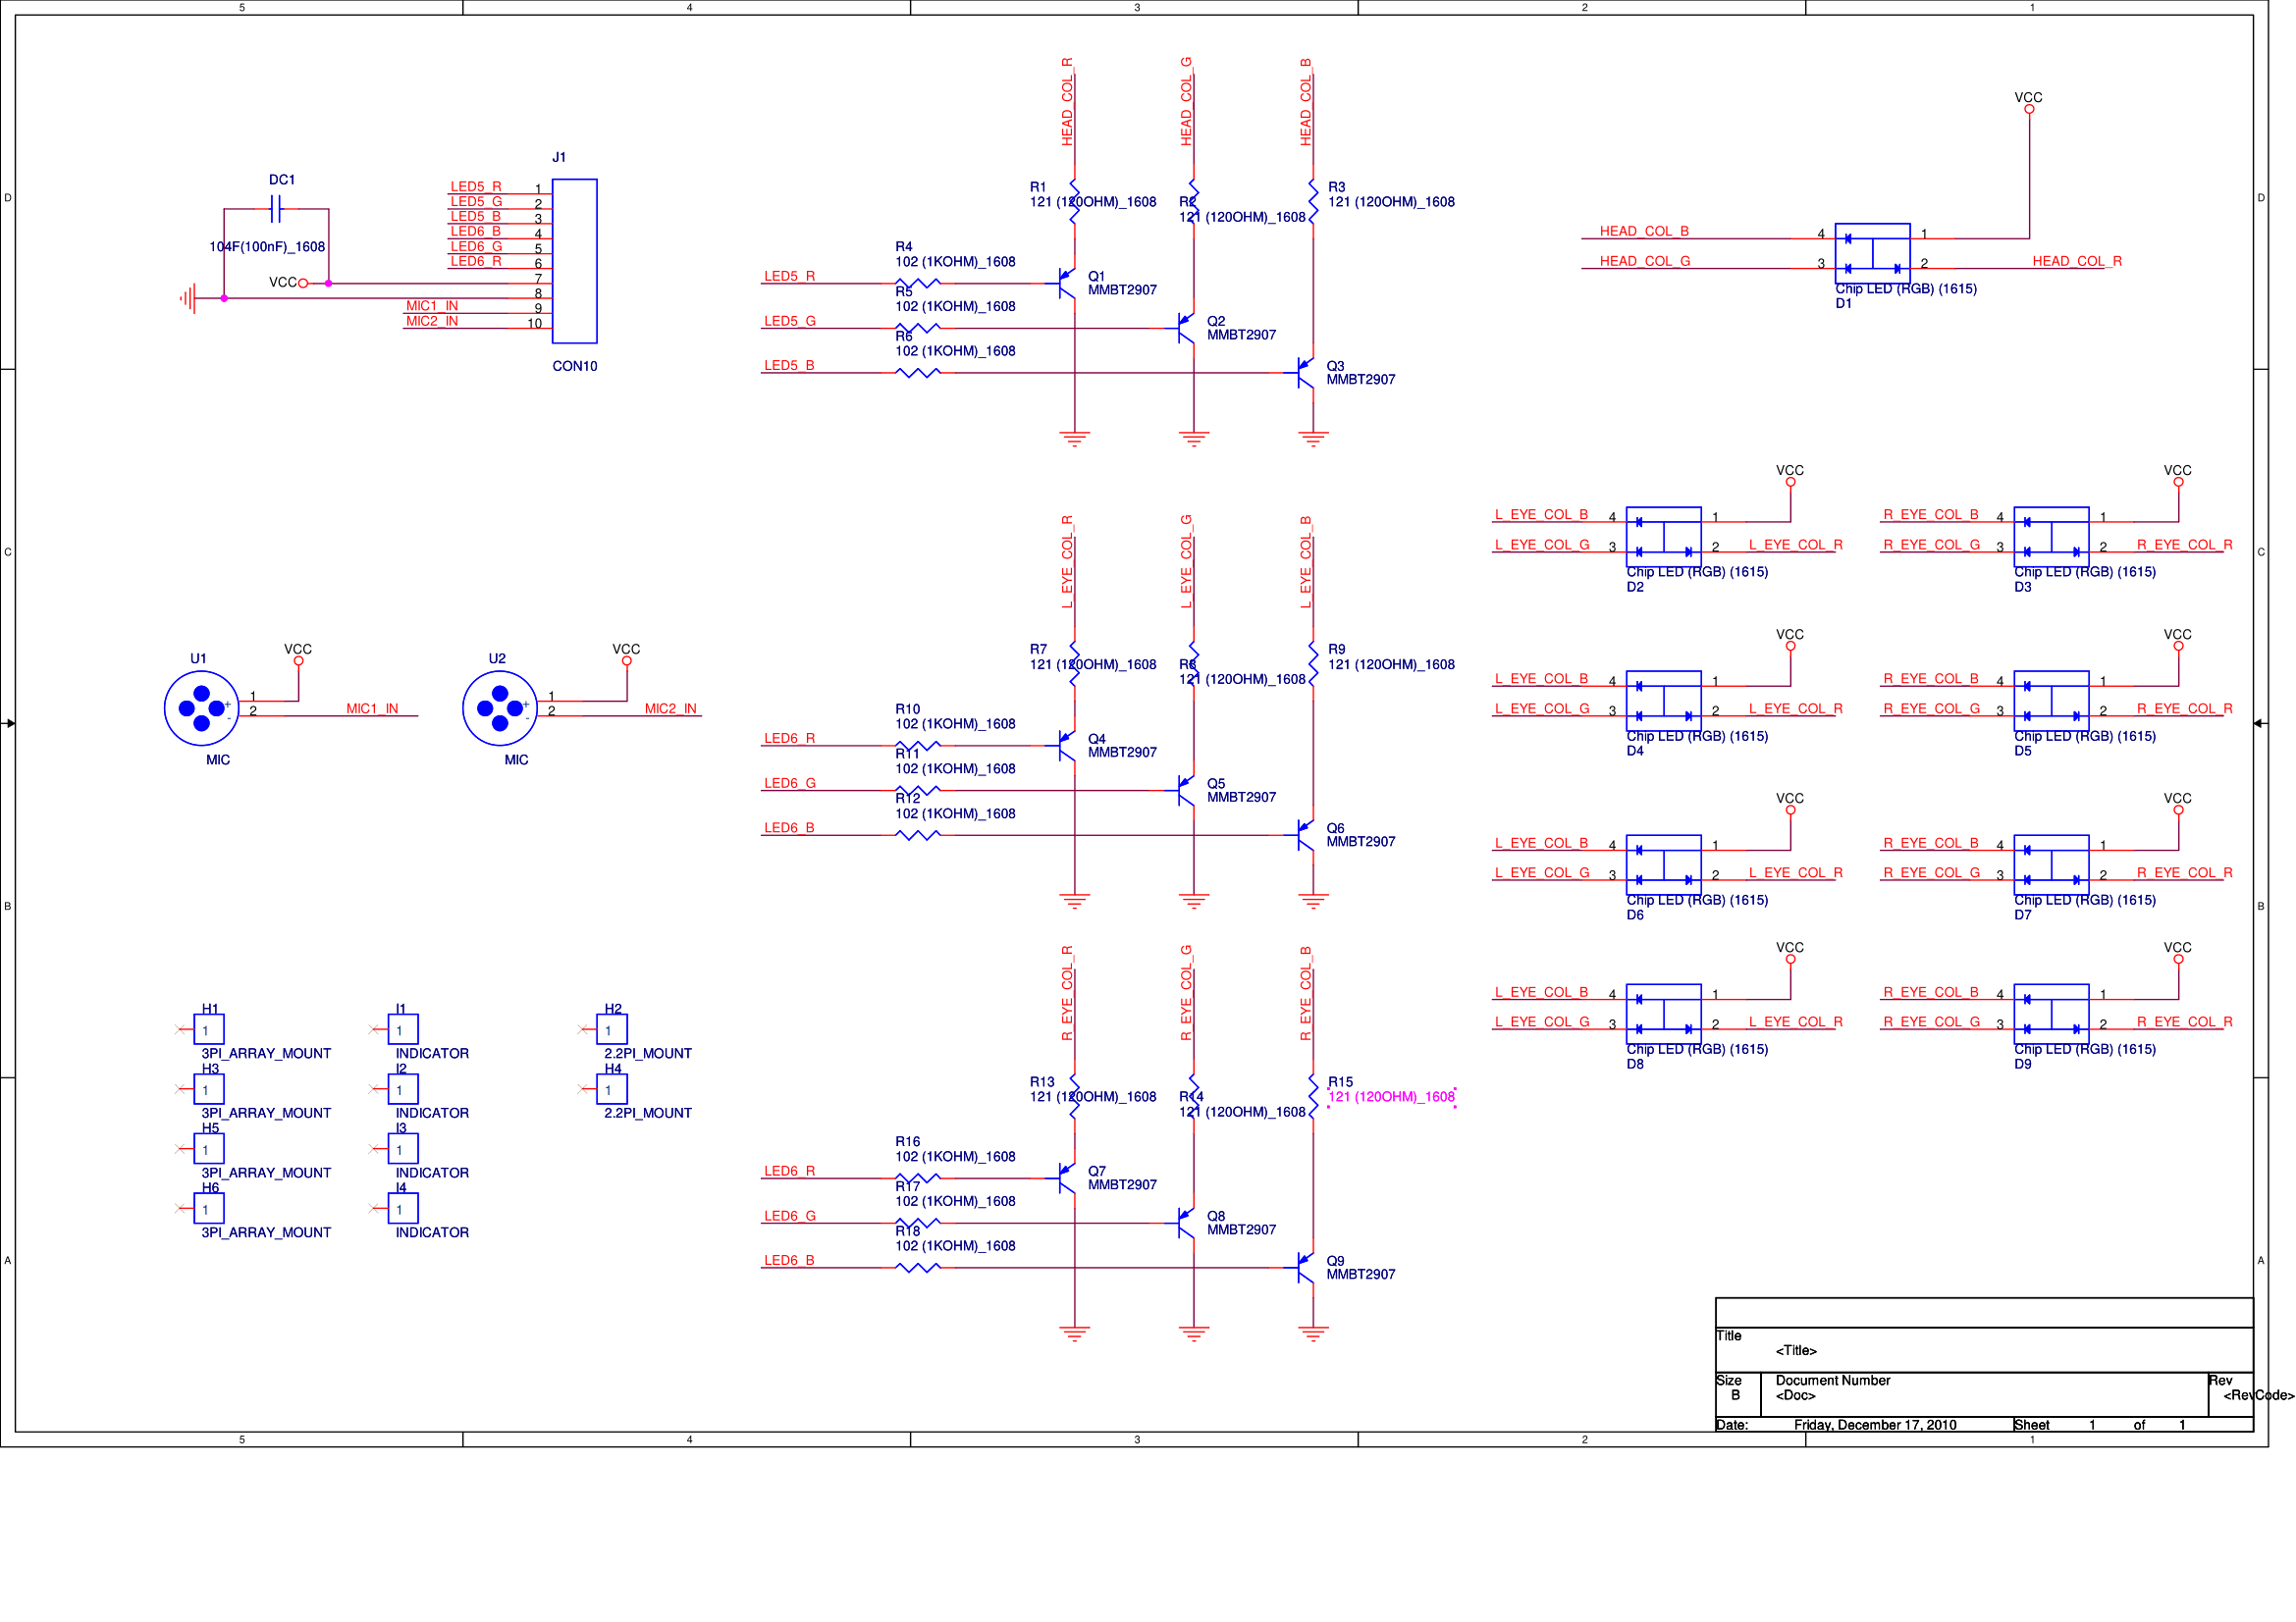Click the highlighted magenta R15 value text

(x=1391, y=1097)
